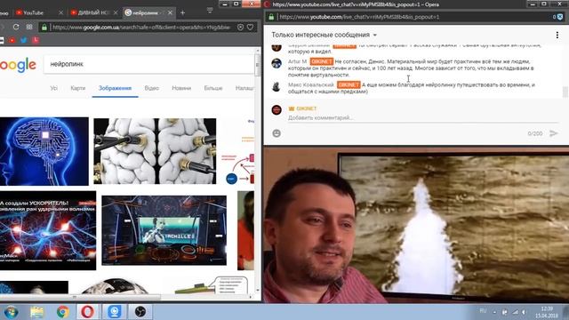Click the taskbar clock and date

[x=547, y=312]
